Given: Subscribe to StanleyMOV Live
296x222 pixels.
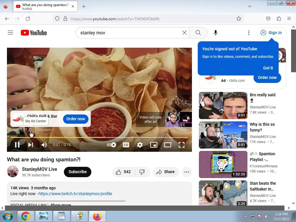Looking at the screenshot, I should [x=77, y=172].
